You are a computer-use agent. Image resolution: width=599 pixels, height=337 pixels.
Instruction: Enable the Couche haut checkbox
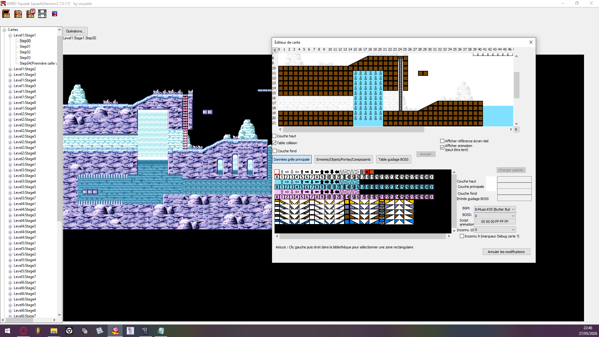[x=275, y=136]
